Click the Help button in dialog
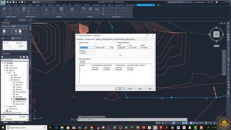This screenshot has height=130, width=231. point(150,88)
